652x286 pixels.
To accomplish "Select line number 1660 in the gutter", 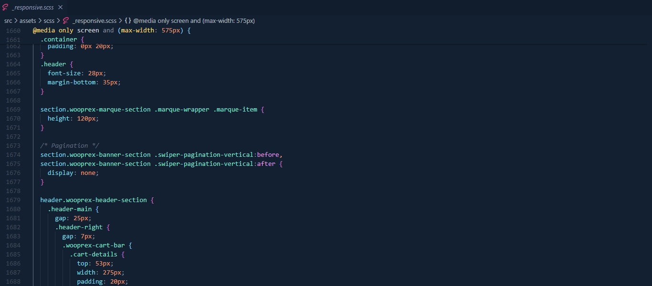I will coord(13,30).
